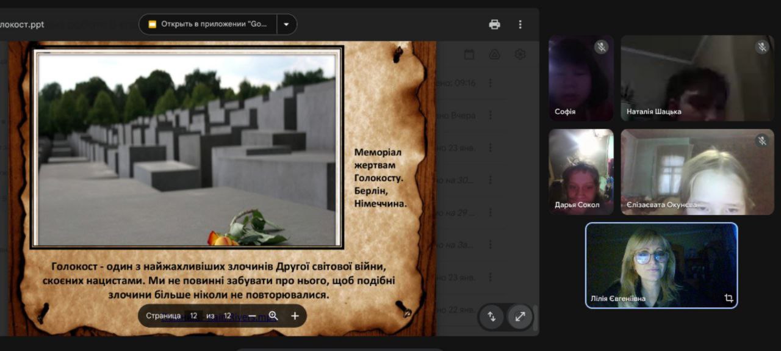781x351 pixels.
Task: Expand viewer to fullscreen with diagonal arrows
Action: point(520,317)
